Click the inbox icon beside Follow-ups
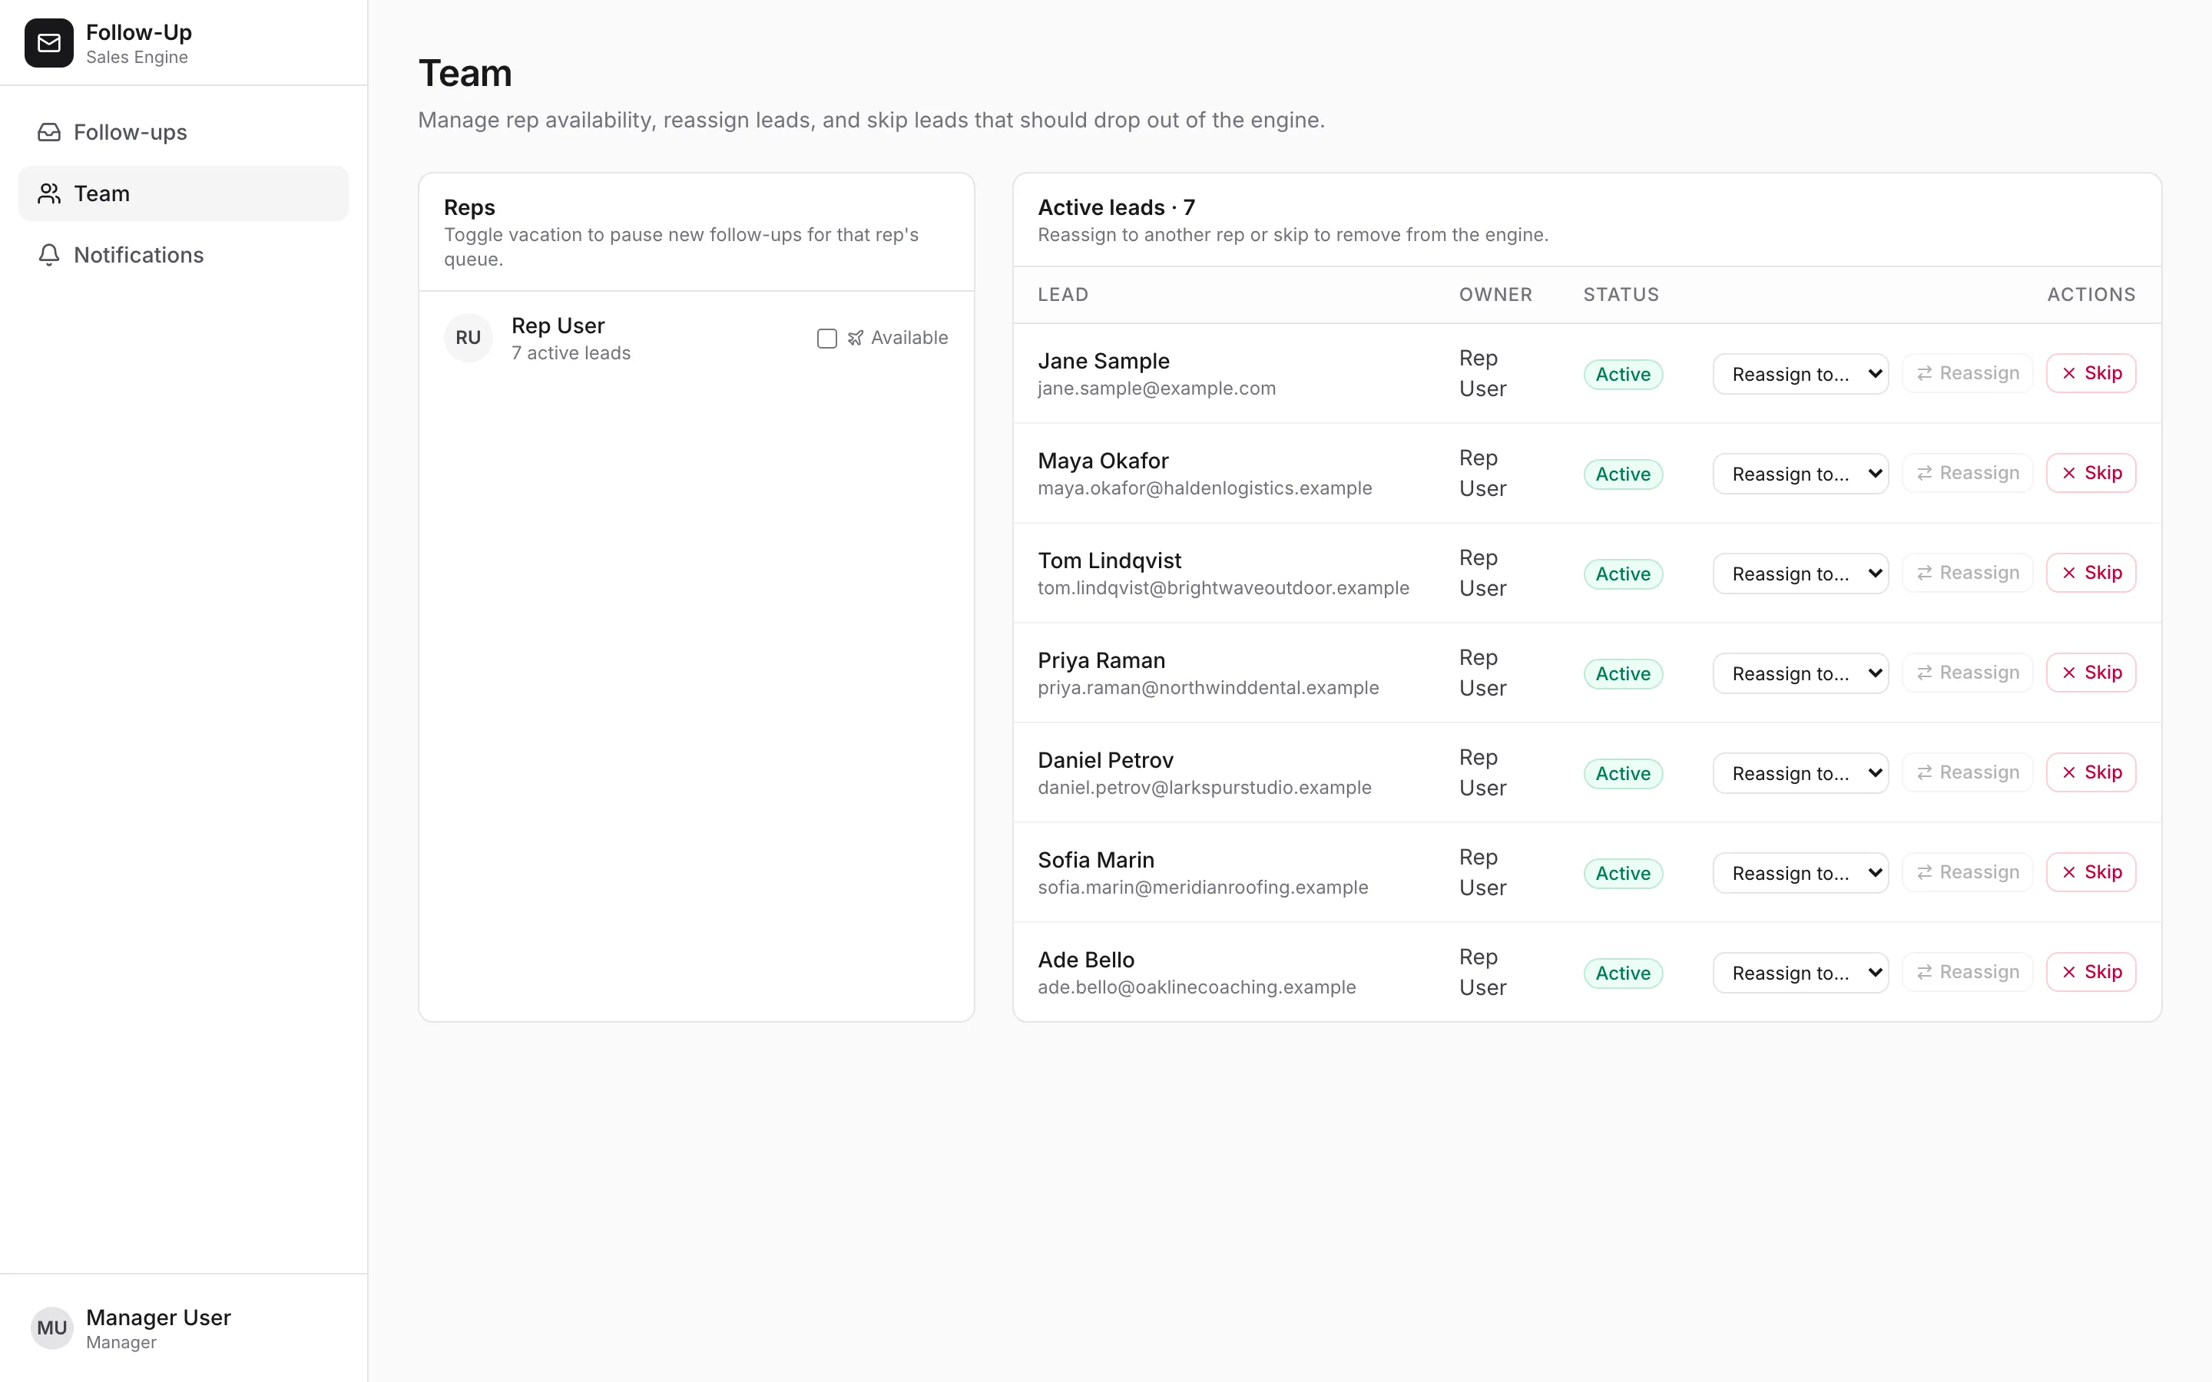 pyautogui.click(x=49, y=133)
